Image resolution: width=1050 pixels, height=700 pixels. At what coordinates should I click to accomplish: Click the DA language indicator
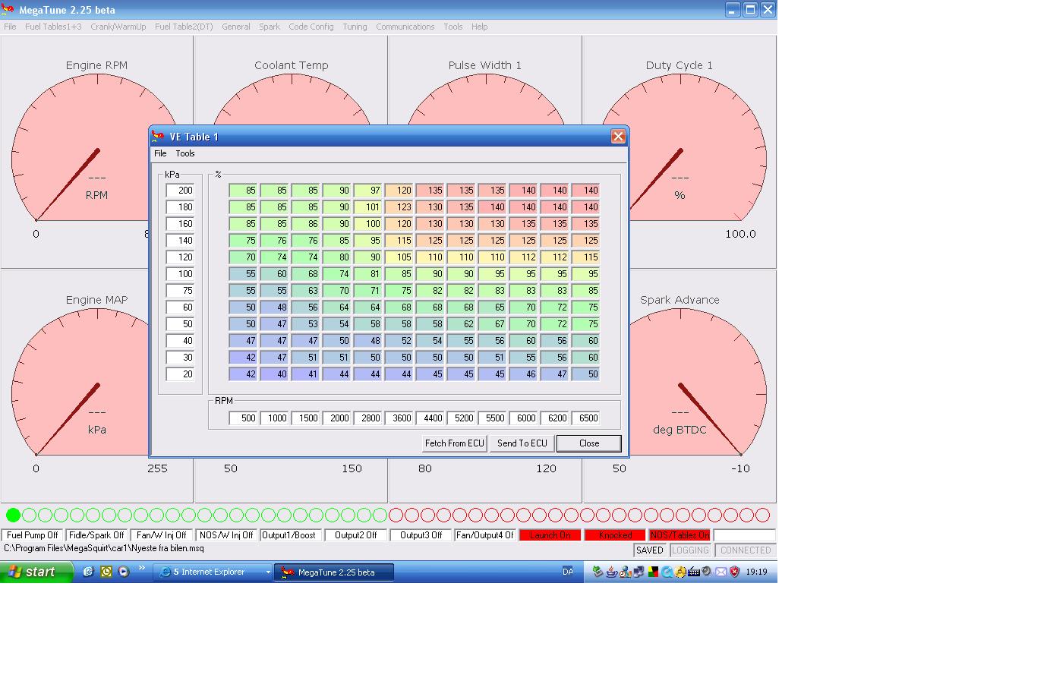[568, 572]
